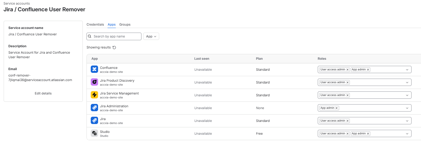Click the reset results refresh icon
The height and width of the screenshot is (142, 421).
[114, 48]
